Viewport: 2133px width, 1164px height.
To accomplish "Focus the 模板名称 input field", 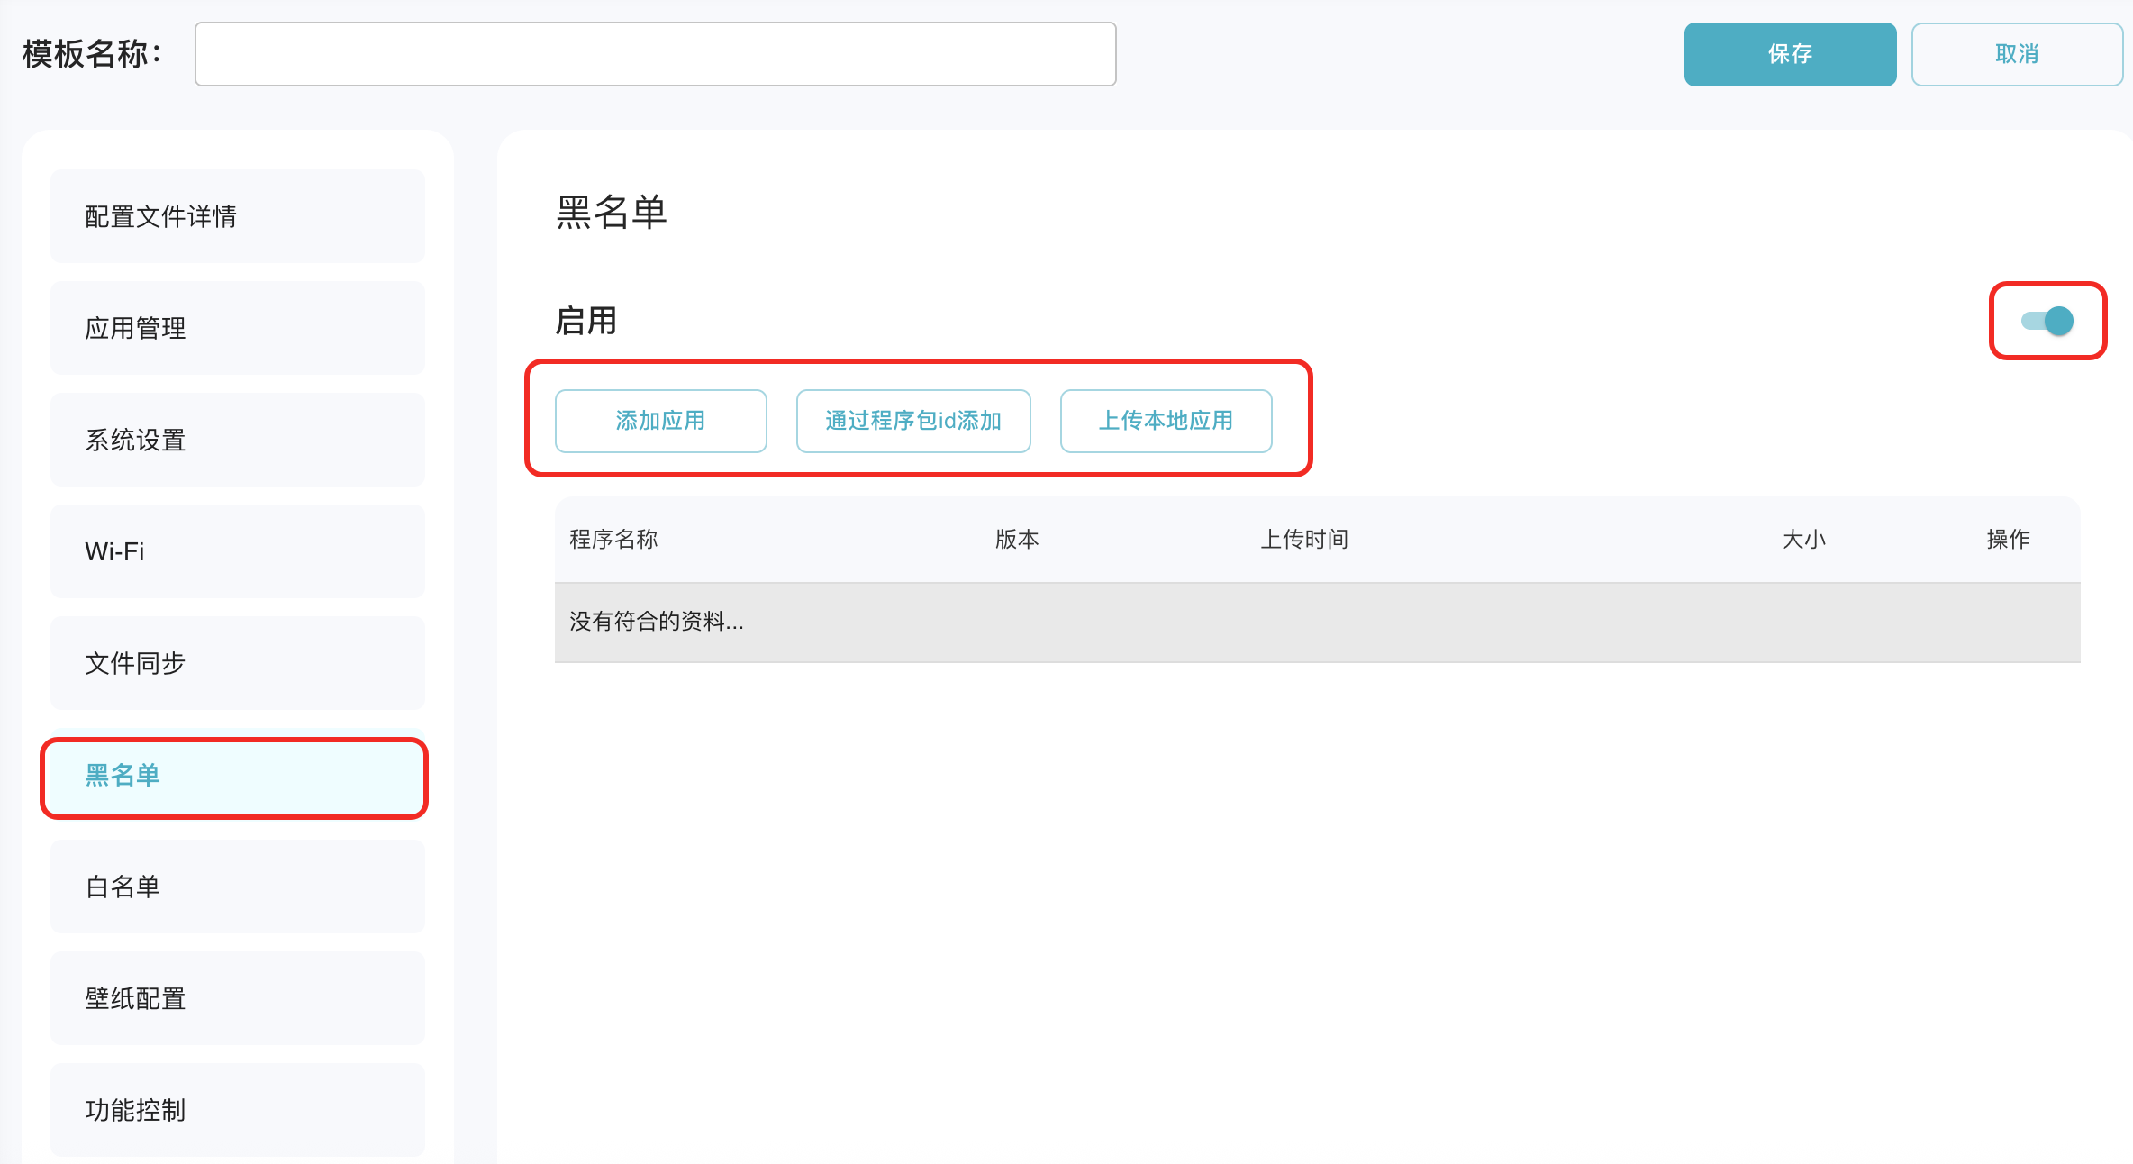I will [x=655, y=54].
